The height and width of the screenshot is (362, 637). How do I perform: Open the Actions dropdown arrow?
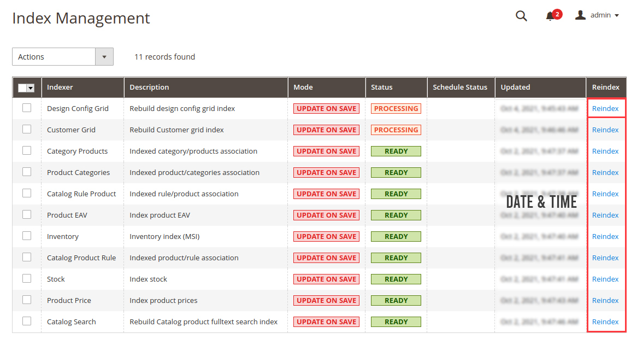tap(104, 57)
